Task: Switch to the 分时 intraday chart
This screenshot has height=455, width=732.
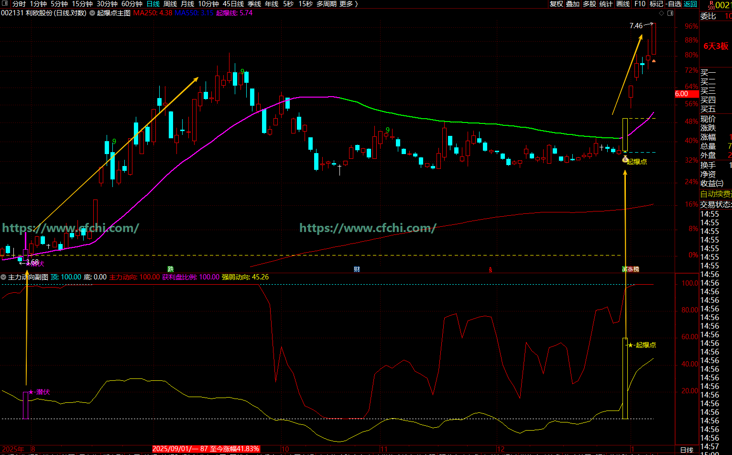Action: point(19,4)
